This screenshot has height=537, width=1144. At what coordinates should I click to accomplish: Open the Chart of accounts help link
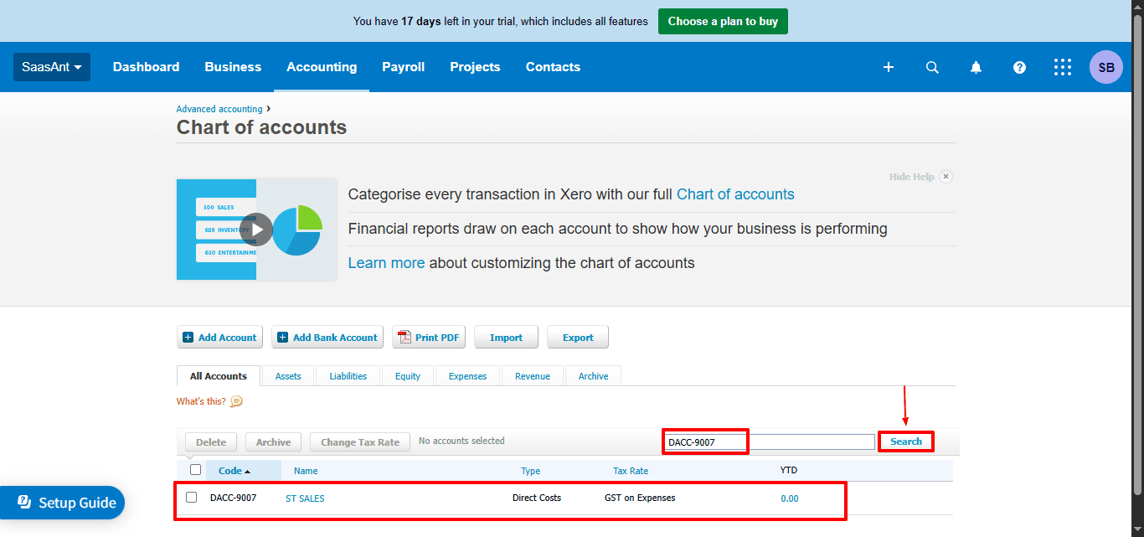click(735, 194)
